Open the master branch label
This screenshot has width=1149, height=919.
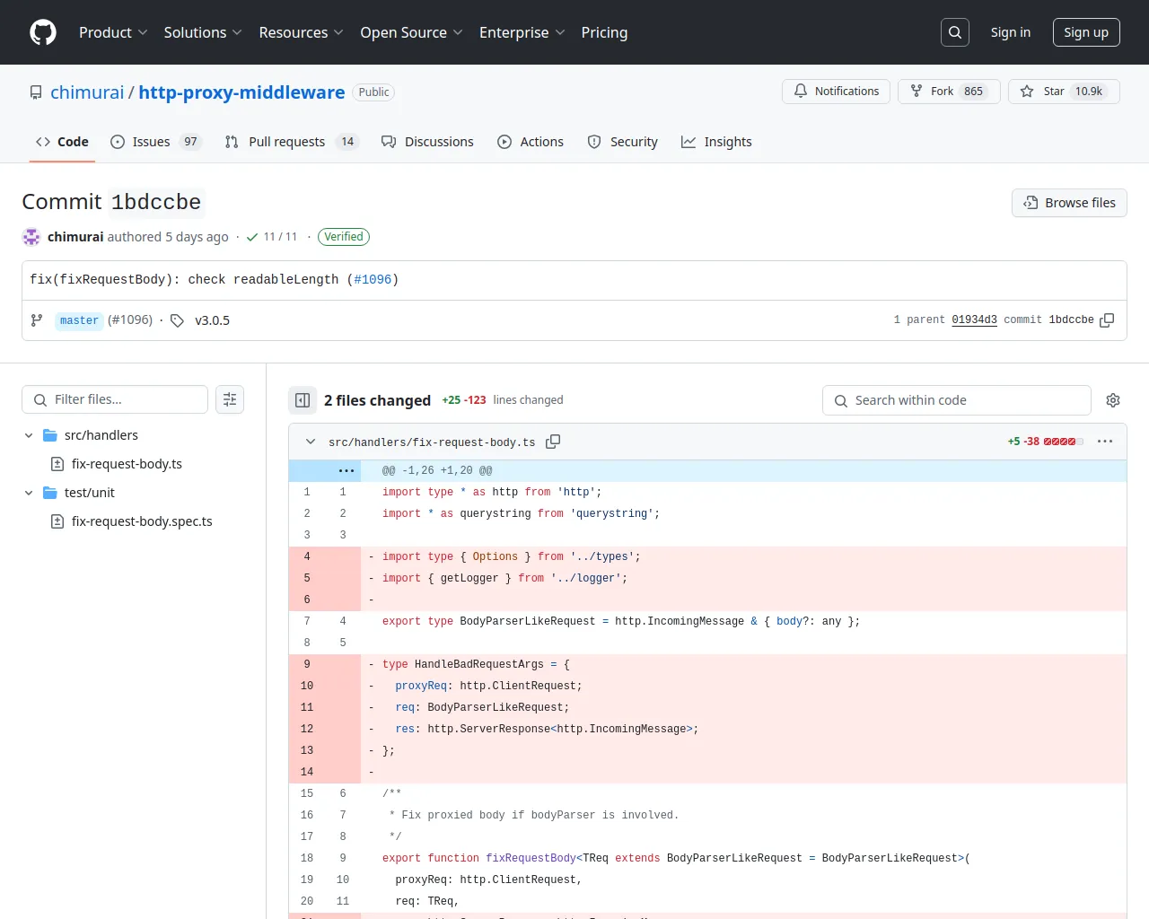pyautogui.click(x=79, y=320)
